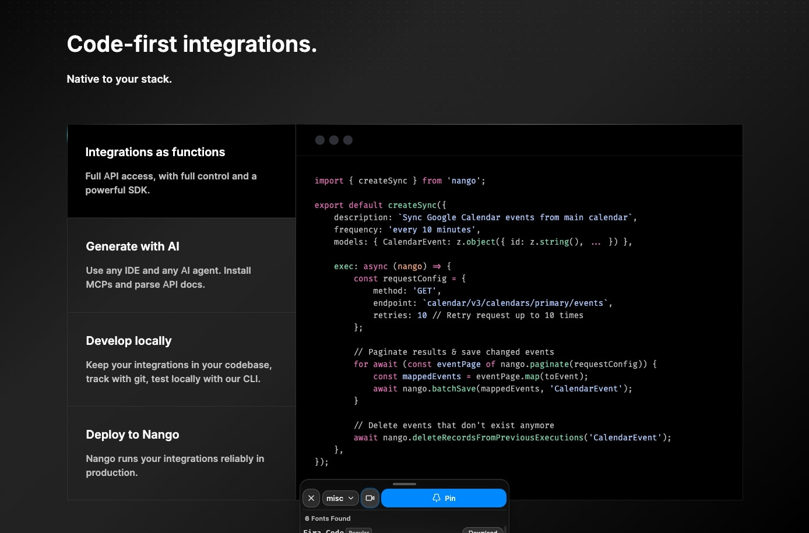Click the Keep your integrations description text

179,372
